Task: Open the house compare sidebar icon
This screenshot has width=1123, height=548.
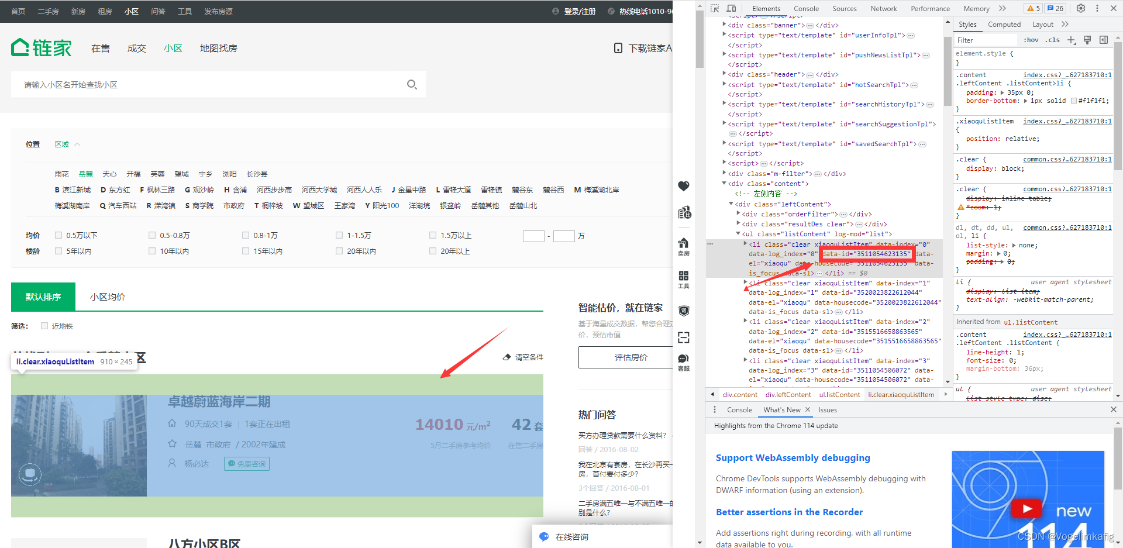Action: click(684, 212)
